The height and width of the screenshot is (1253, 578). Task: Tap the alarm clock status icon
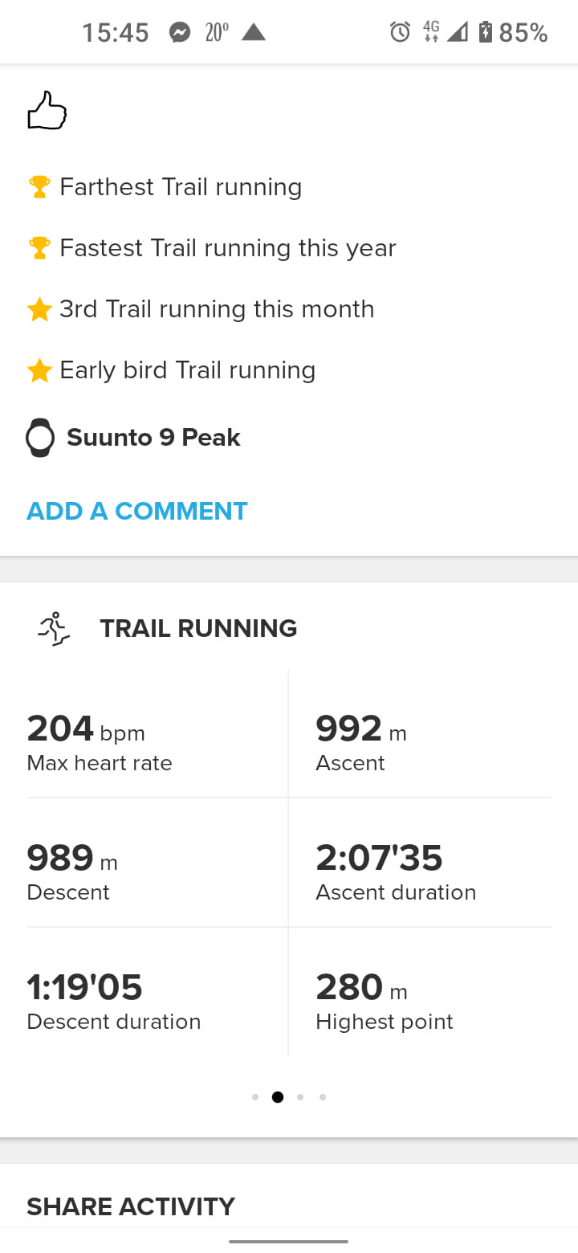pyautogui.click(x=400, y=32)
